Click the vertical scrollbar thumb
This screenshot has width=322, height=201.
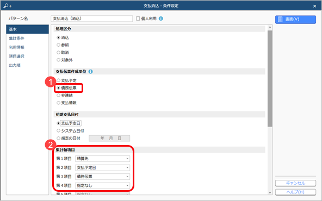(270, 79)
